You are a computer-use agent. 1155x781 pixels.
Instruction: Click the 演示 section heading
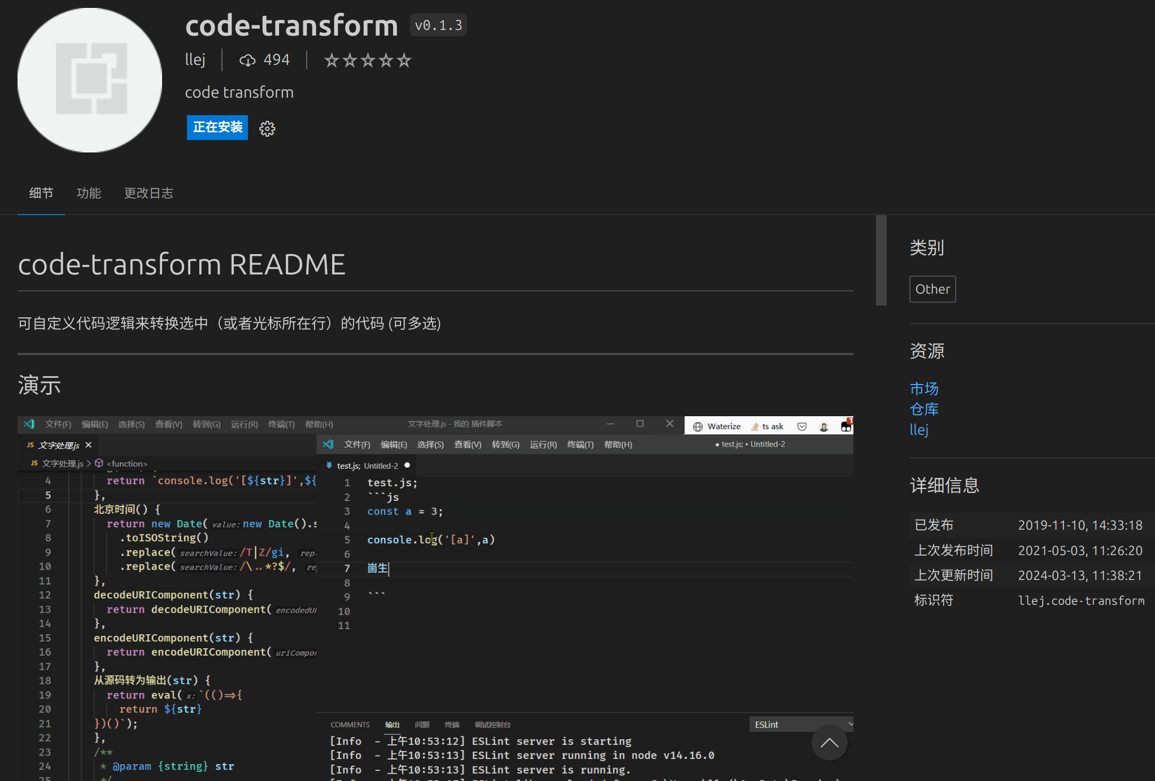pos(39,385)
